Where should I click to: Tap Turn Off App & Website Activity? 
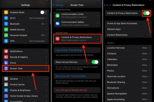[x=71, y=90]
